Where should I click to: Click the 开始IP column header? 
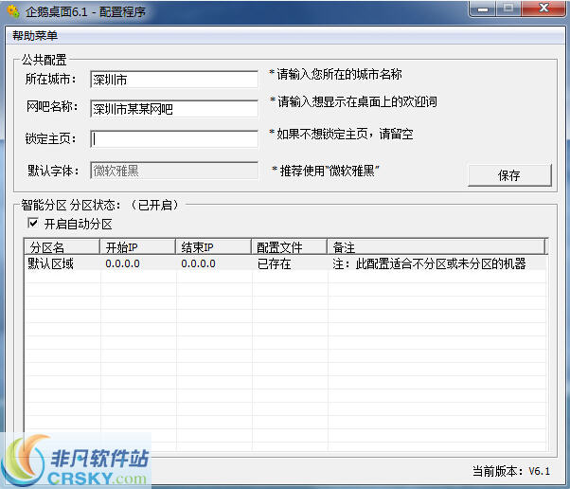138,247
